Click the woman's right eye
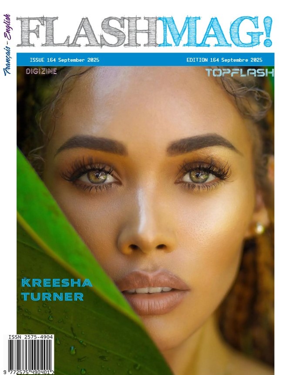This screenshot has height=375, width=289. 199,177
